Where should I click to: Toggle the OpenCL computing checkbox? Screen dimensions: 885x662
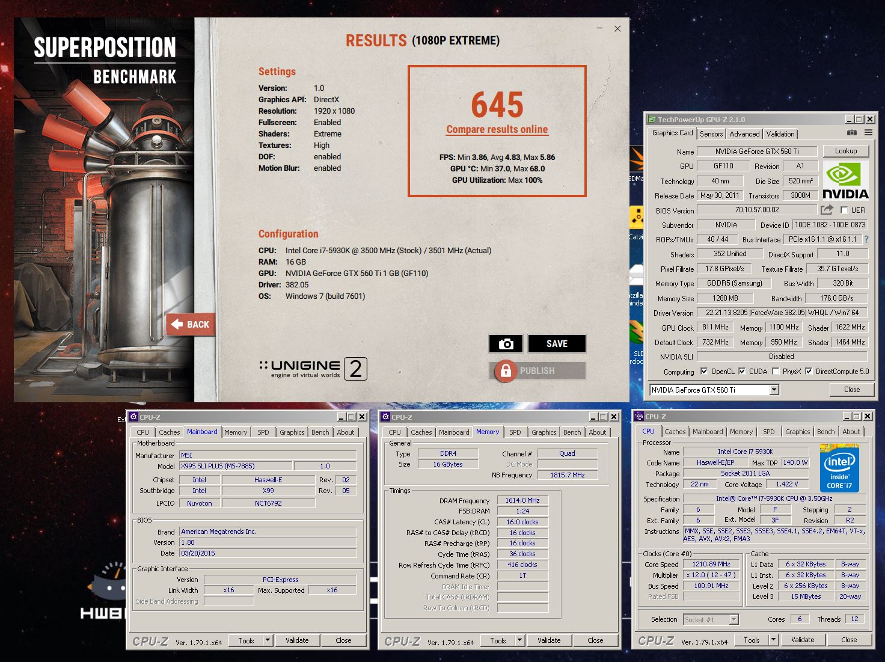(704, 371)
